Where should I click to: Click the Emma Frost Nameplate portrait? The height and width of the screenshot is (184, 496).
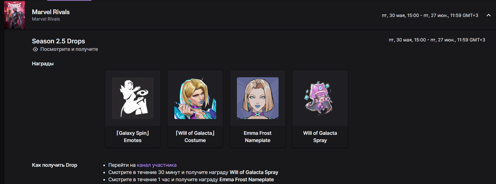258,98
